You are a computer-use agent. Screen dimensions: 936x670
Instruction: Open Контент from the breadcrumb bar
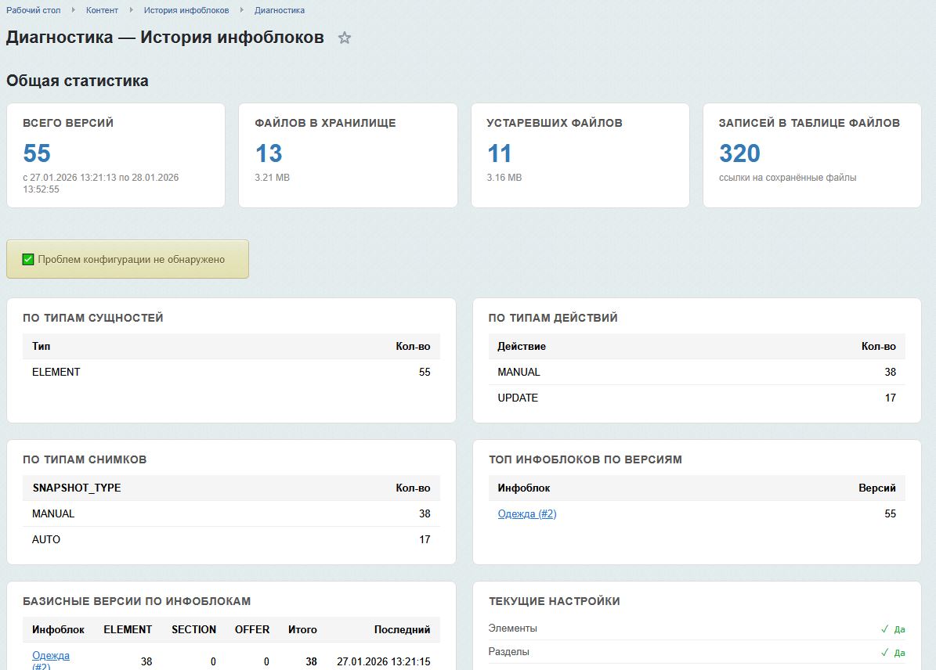102,10
